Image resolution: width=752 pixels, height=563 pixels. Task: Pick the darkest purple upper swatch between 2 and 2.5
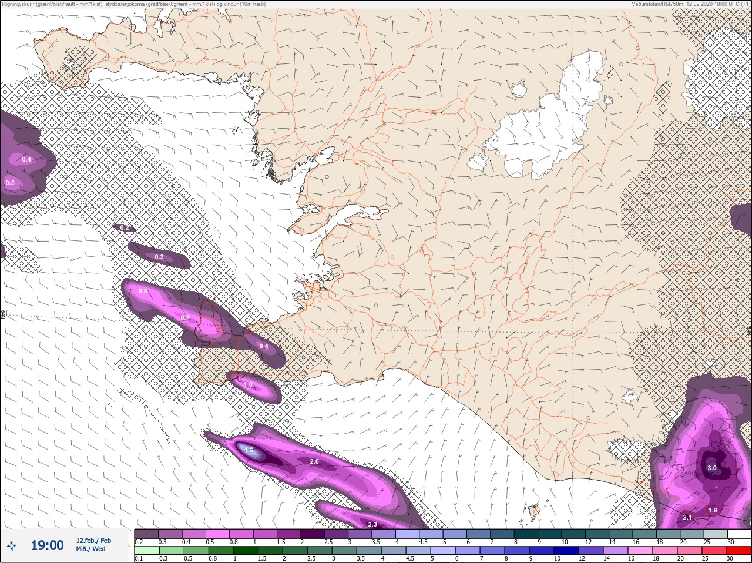(x=313, y=534)
